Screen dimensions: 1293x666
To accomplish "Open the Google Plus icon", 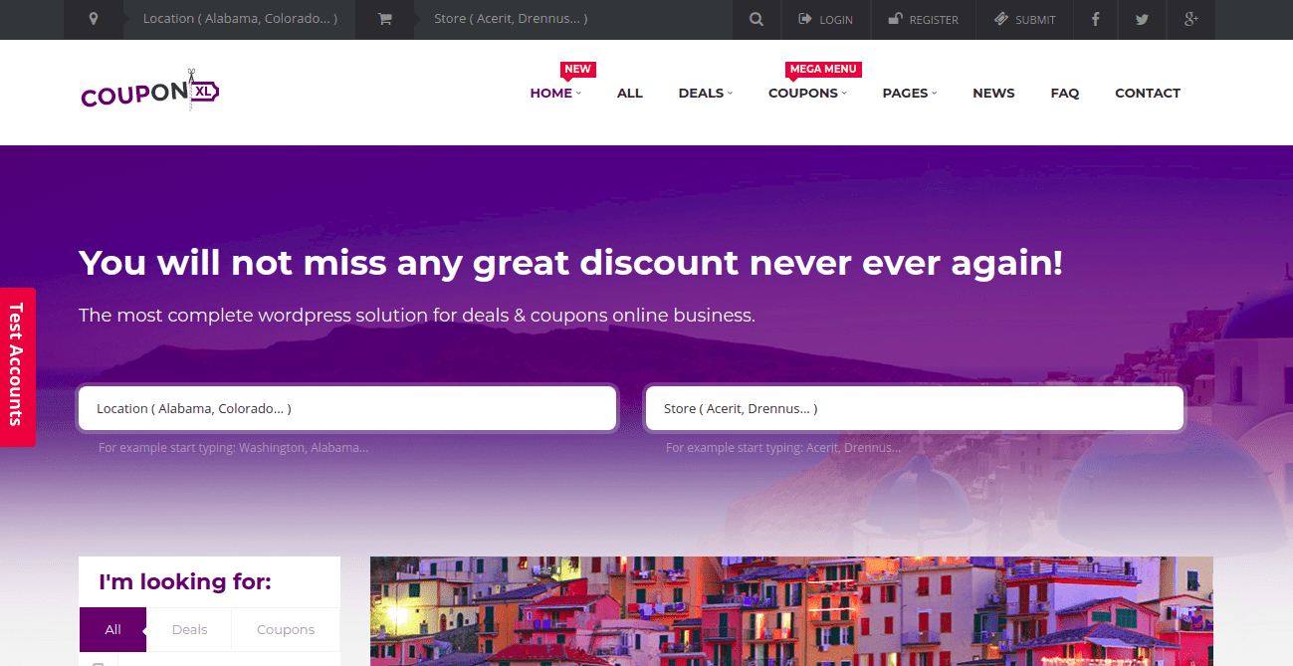I will point(1190,19).
